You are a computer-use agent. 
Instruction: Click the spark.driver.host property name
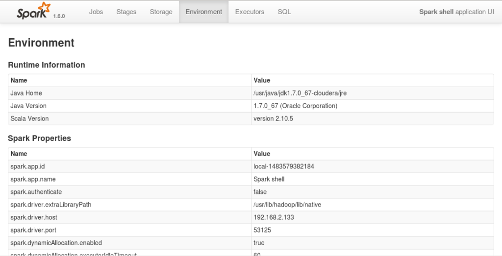[34, 217]
